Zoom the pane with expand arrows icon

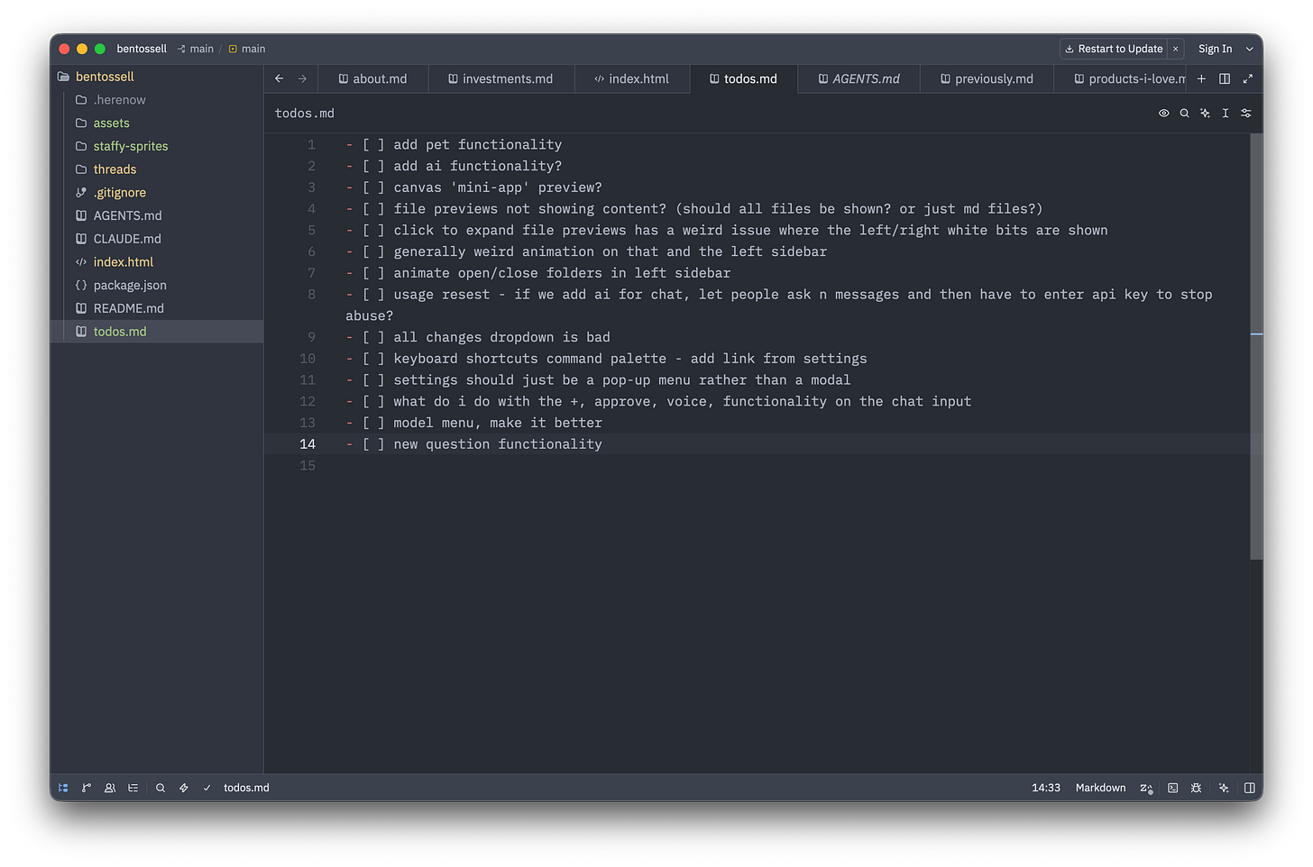pos(1248,79)
